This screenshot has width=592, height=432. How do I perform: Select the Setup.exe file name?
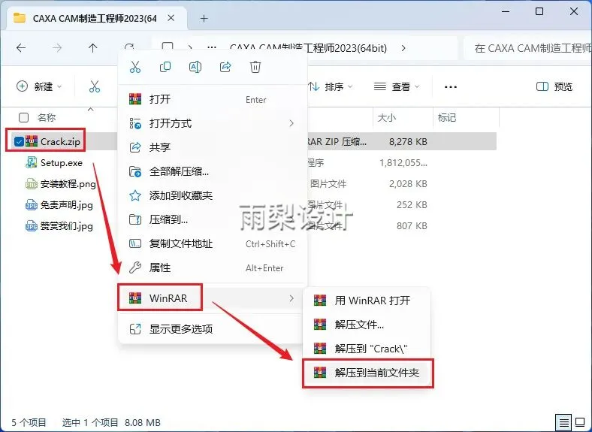point(61,163)
